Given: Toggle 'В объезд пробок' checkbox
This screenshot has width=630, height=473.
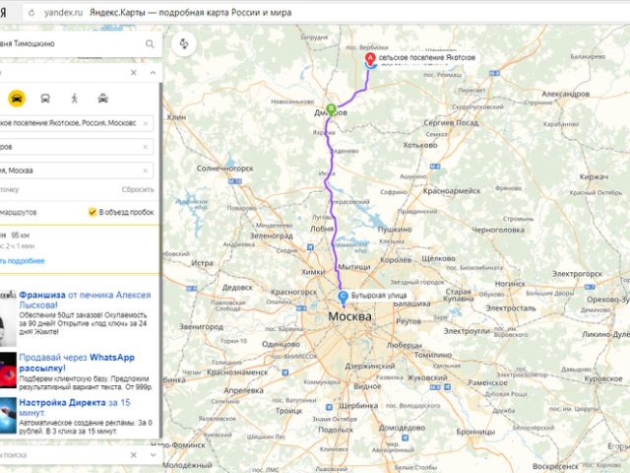Looking at the screenshot, I should pos(93,212).
